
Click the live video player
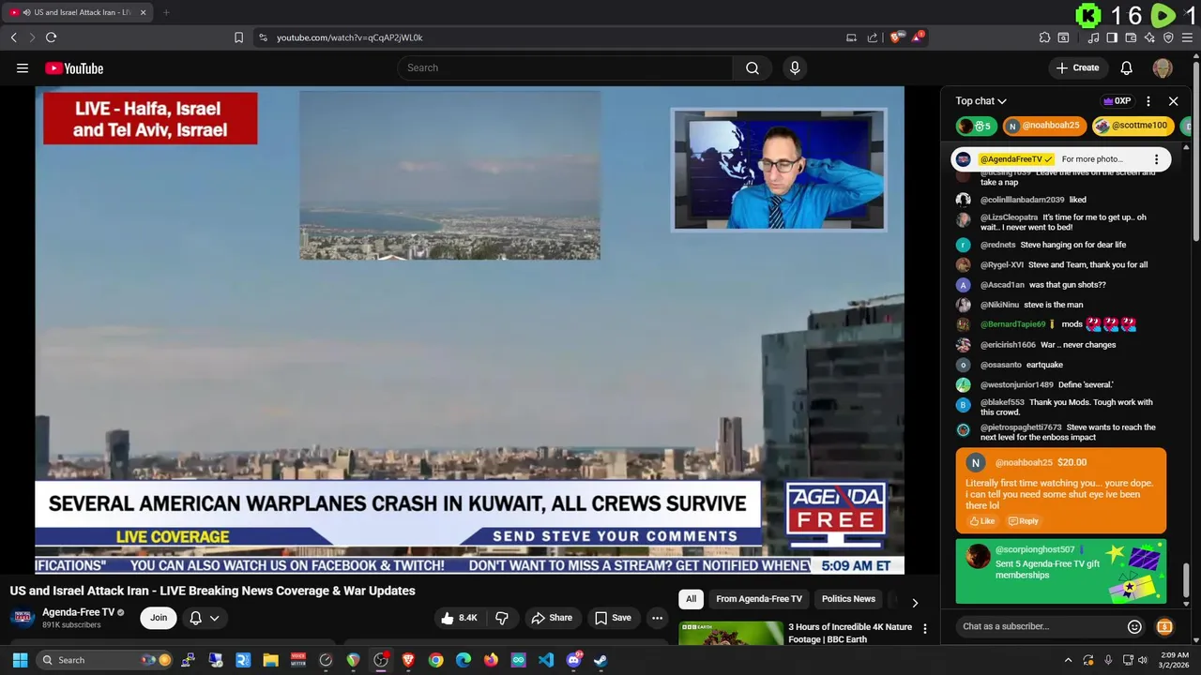469,330
